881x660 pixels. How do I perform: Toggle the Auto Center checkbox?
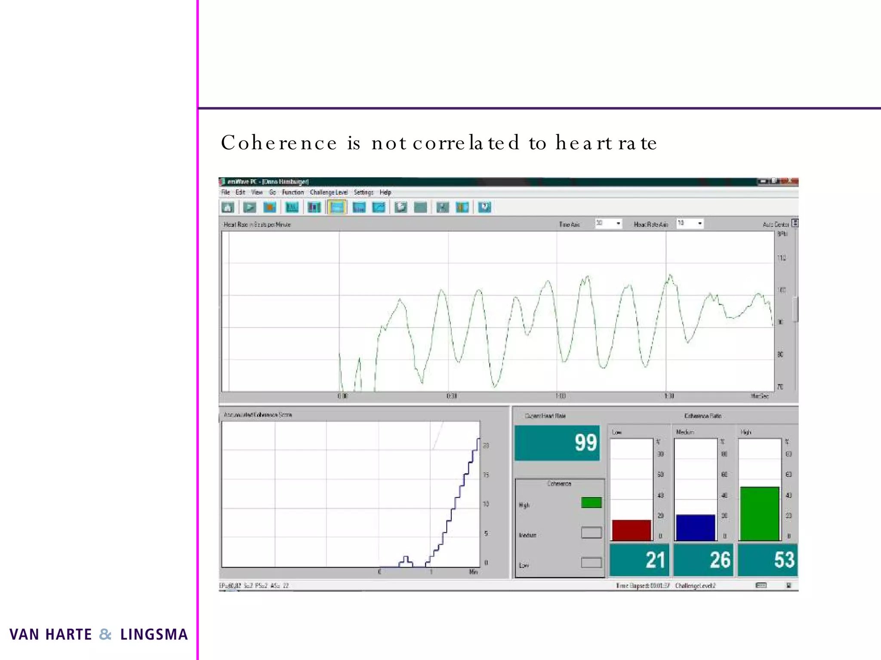[x=795, y=223]
